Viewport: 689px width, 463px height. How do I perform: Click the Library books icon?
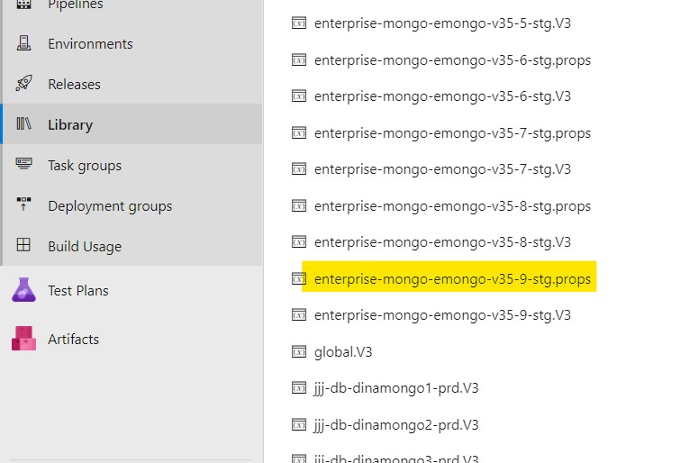pyautogui.click(x=24, y=124)
